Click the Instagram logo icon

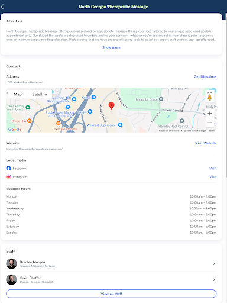coord(8,177)
